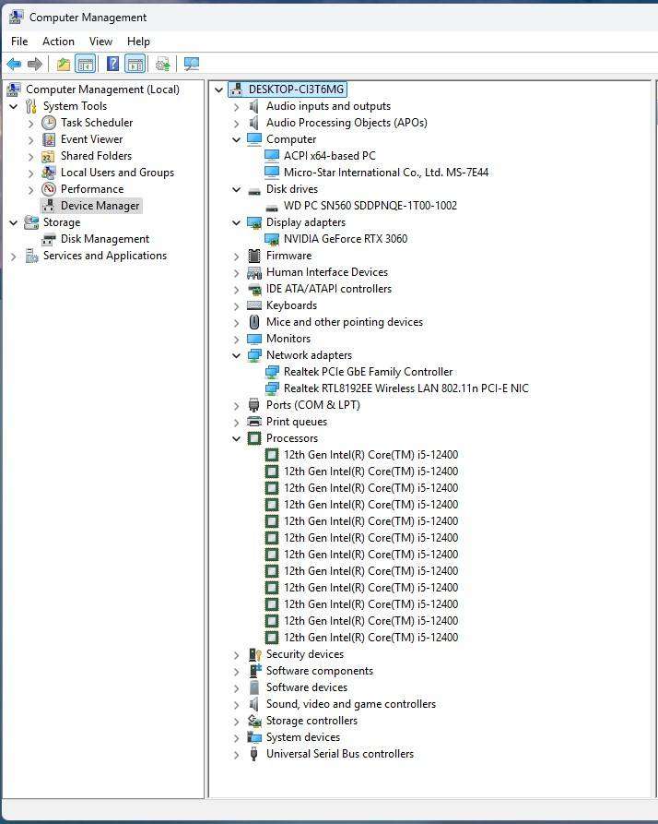658x824 pixels.
Task: Click the Event Viewer icon
Action: click(x=49, y=139)
